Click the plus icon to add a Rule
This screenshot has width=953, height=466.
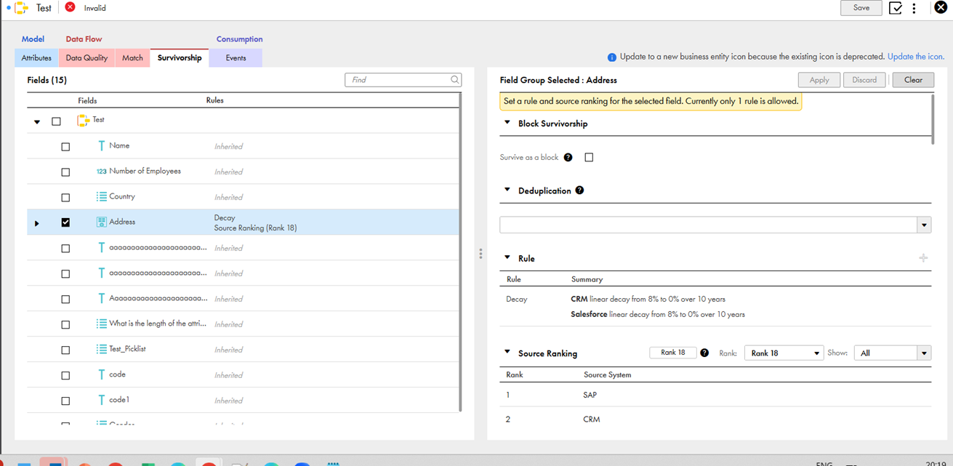point(923,258)
